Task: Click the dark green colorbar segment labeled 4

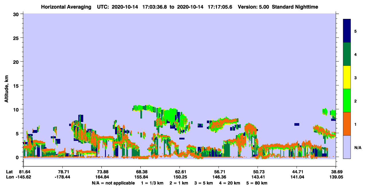Action: click(x=347, y=54)
